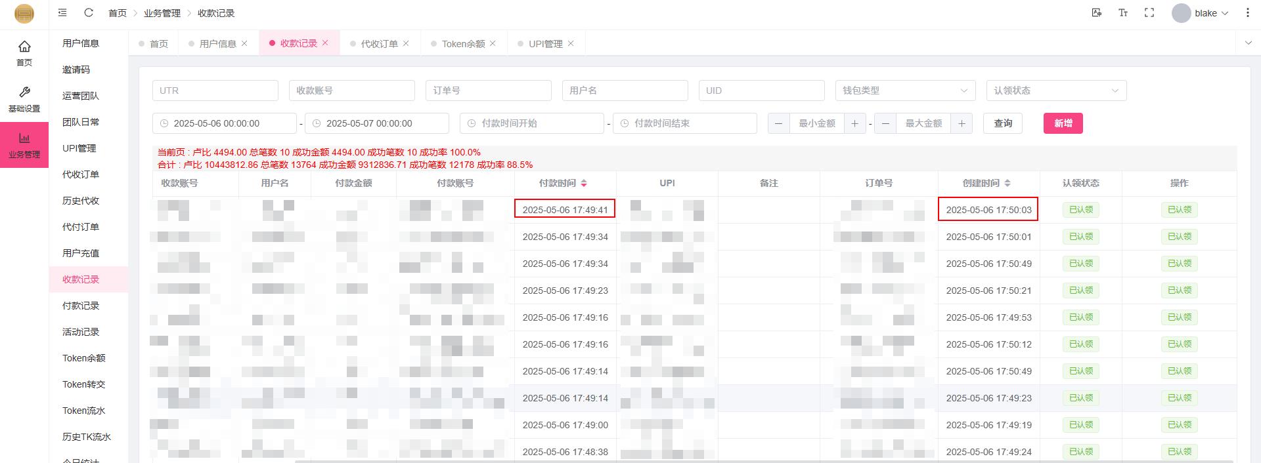The width and height of the screenshot is (1261, 463).
Task: Click the 查询 search button
Action: [x=1002, y=123]
